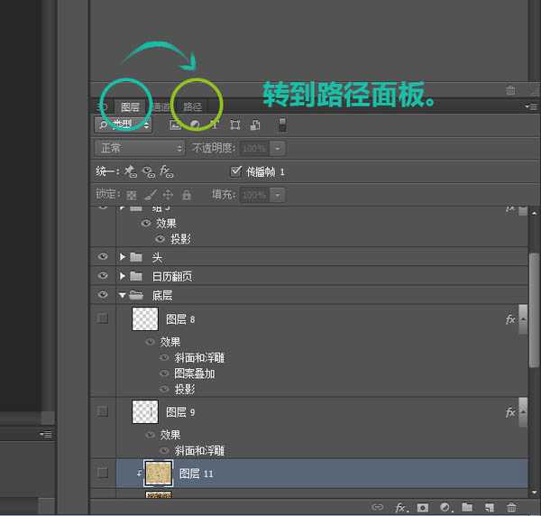The image size is (541, 516).
Task: Create a new group folder icon
Action: point(467,507)
